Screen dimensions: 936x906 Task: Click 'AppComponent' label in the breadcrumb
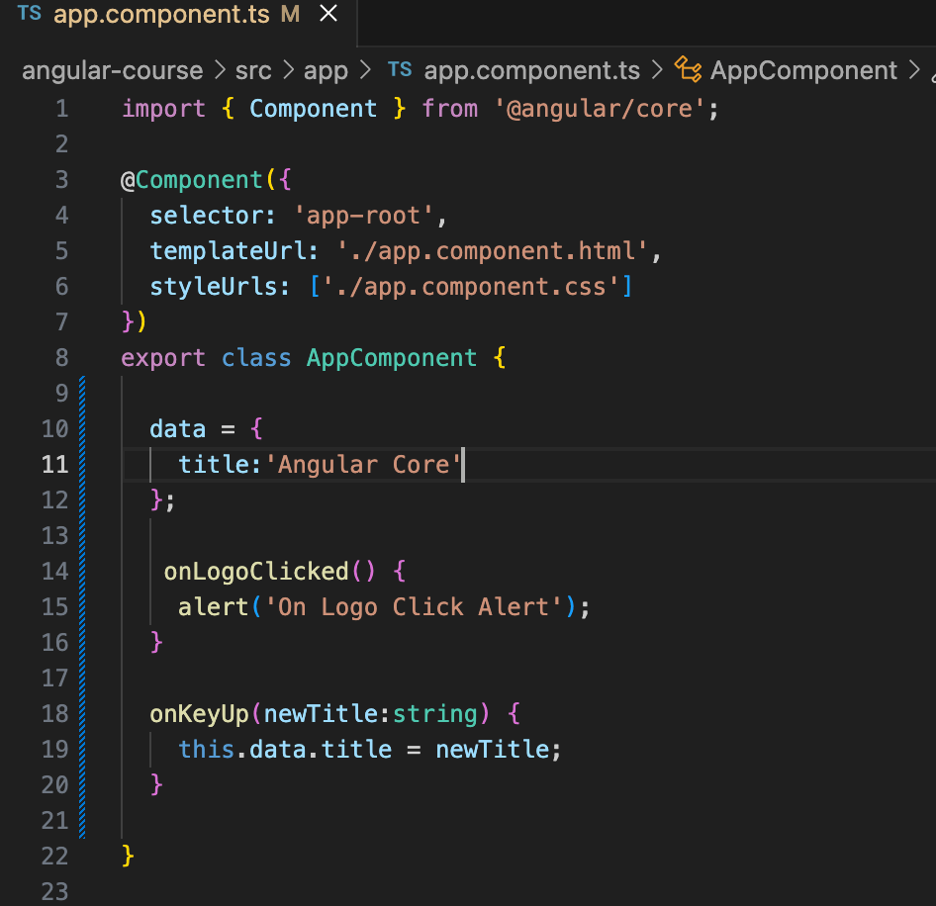point(803,70)
